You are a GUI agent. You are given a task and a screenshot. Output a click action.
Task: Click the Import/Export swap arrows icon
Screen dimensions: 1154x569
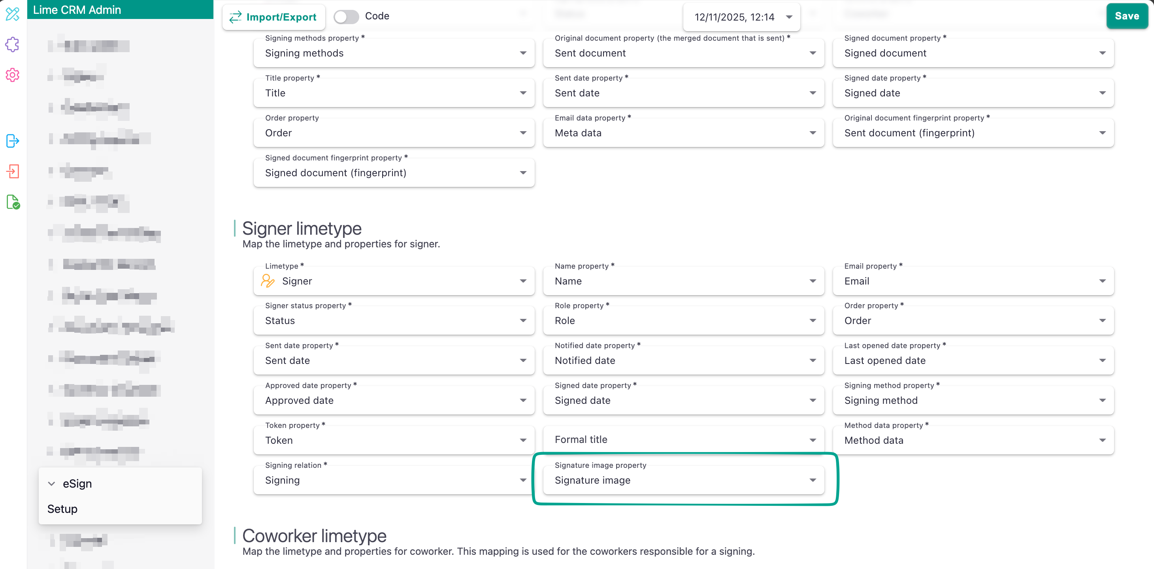point(236,17)
